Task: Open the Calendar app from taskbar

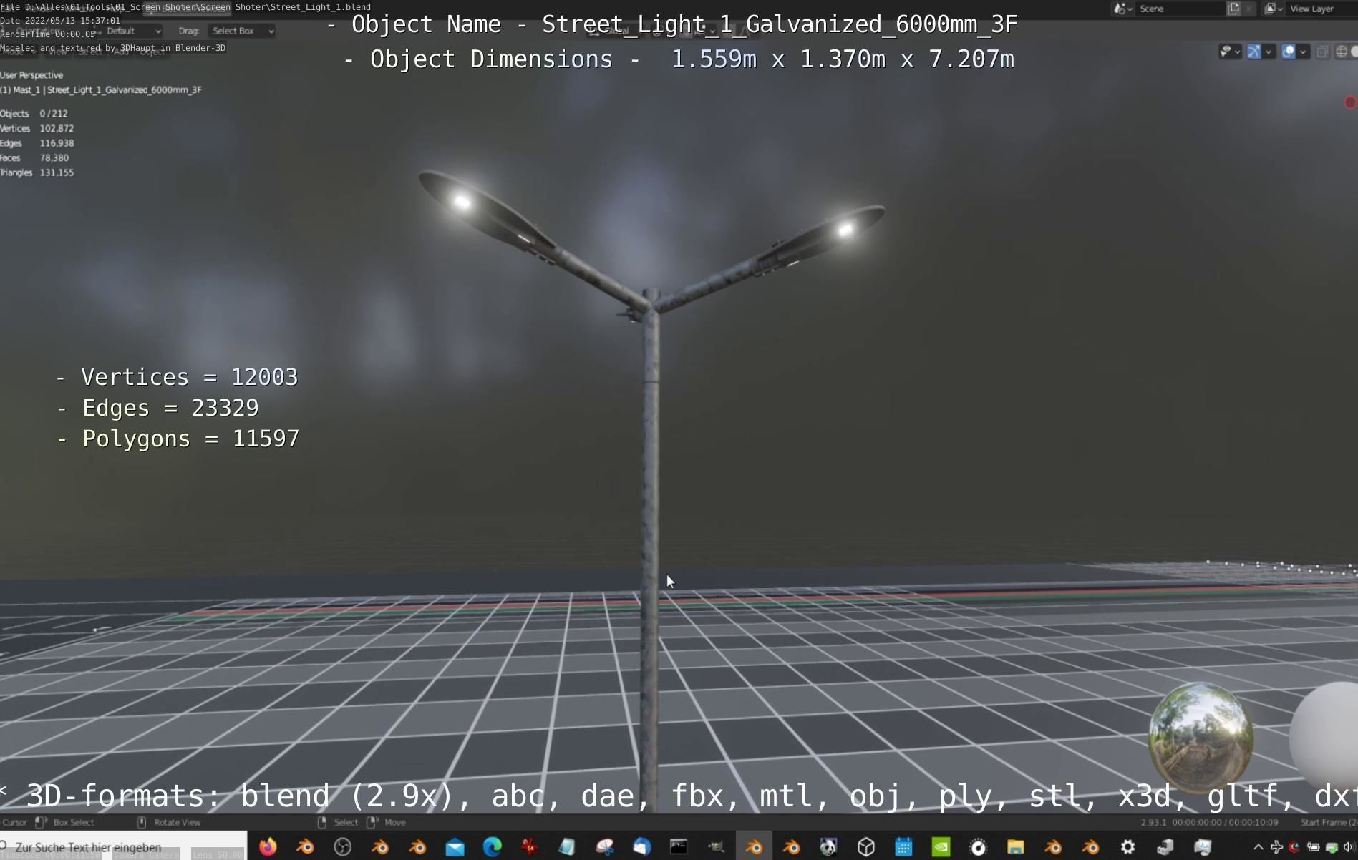Action: tap(903, 847)
